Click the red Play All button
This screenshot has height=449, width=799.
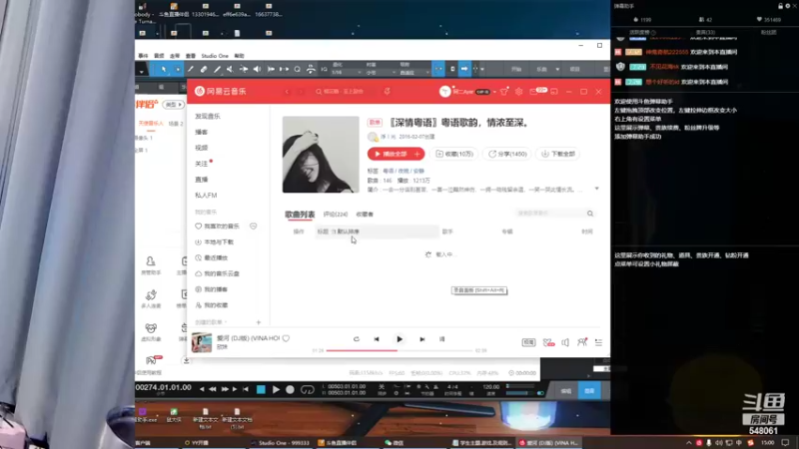coord(391,154)
